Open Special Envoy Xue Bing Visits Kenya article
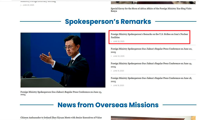This screenshot has height=120, width=199. click(x=151, y=10)
